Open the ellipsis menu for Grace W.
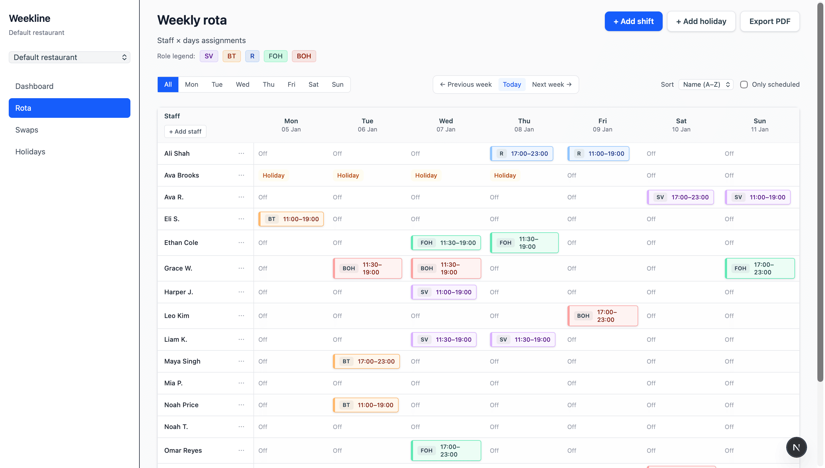825x468 pixels. 241,268
